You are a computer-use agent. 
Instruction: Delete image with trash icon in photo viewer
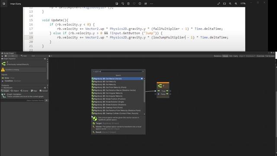(x=129, y=3)
